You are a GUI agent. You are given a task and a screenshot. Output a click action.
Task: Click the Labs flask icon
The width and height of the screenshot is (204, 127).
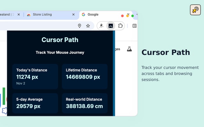pyautogui.click(x=129, y=49)
